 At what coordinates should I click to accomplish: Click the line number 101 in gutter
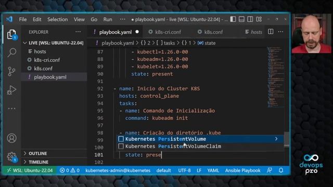coord(99,155)
